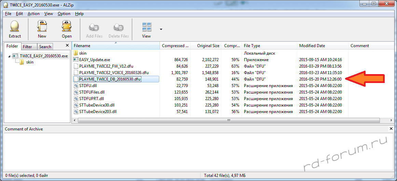The height and width of the screenshot is (181, 397).
Task: Click the Extract egg icon
Action: click(15, 27)
